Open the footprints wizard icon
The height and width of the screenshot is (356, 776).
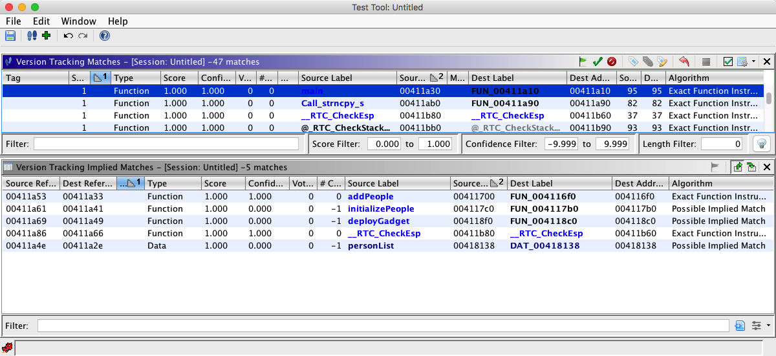(x=32, y=36)
